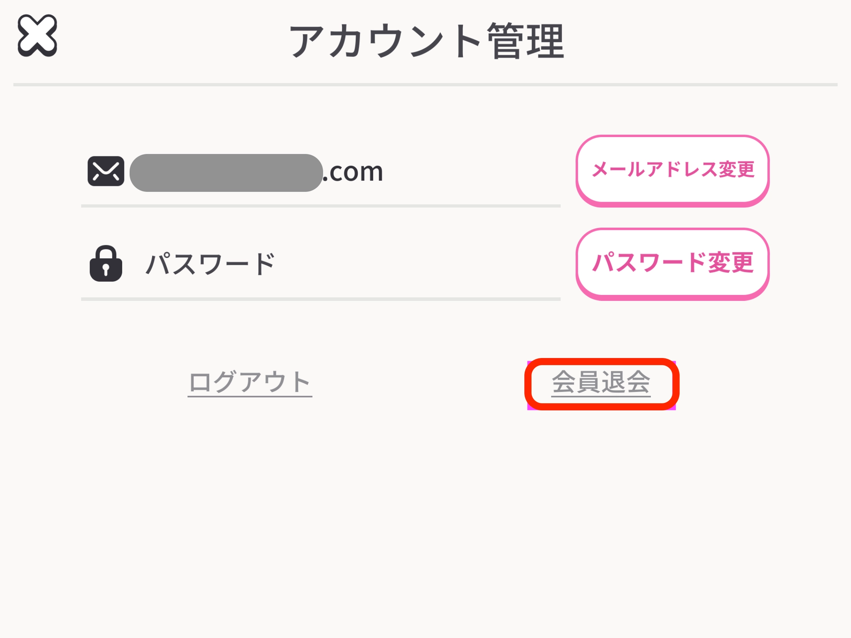Open the email address change dialog

point(672,170)
